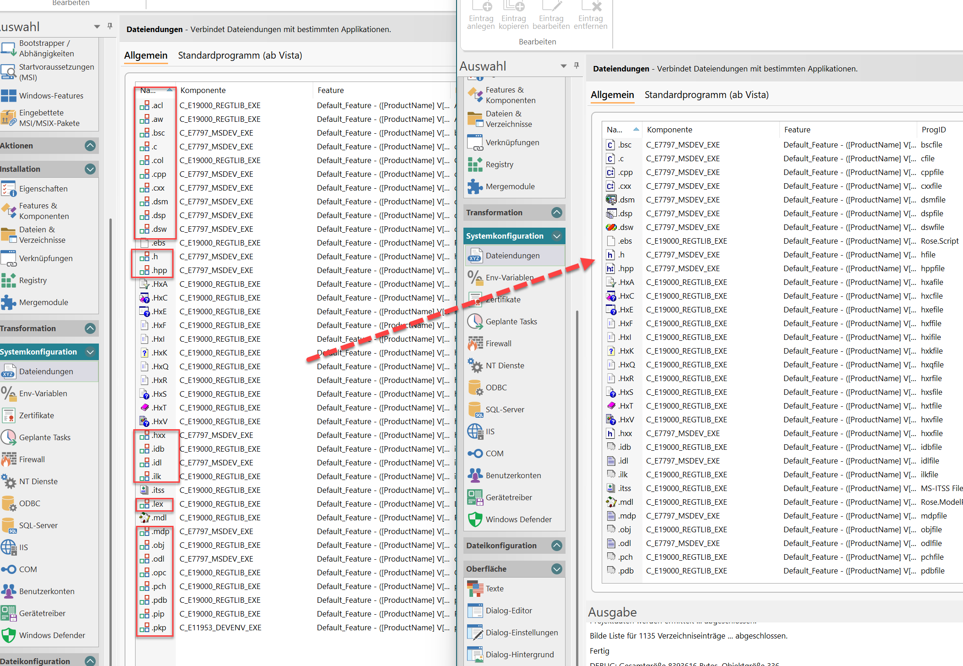Select .dsw row in right window list
963x666 pixels.
[783, 227]
